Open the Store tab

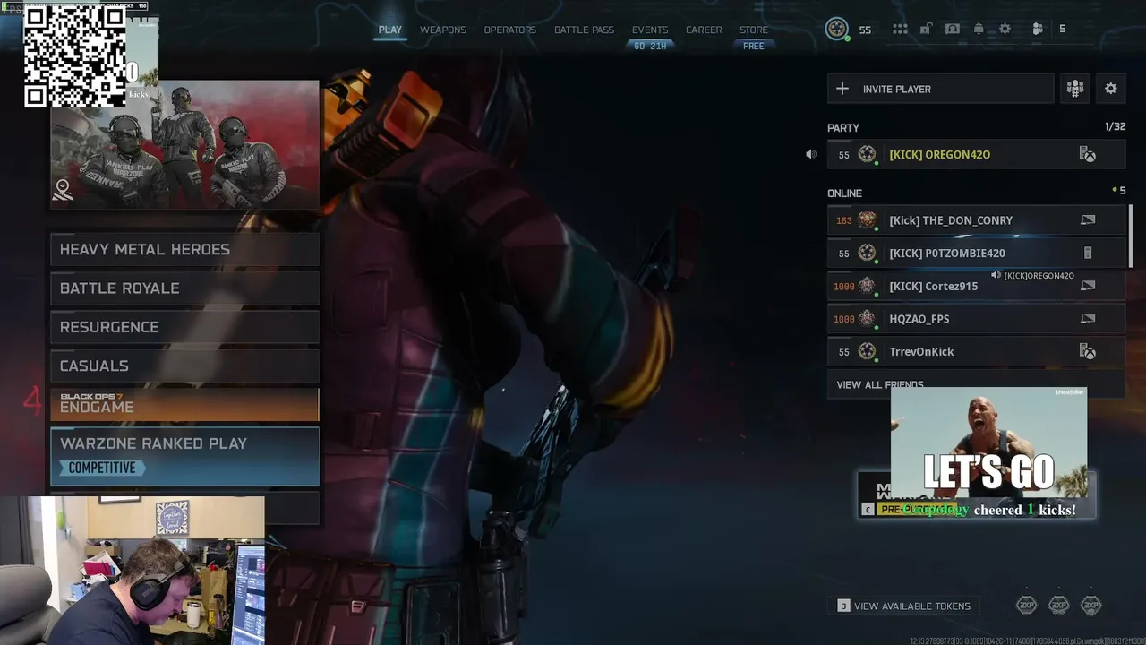point(754,30)
